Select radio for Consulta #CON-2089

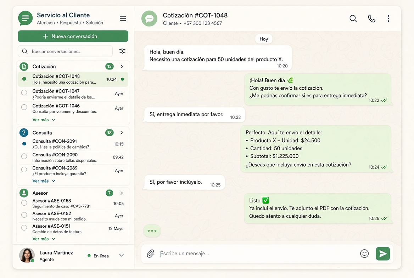tap(24, 169)
